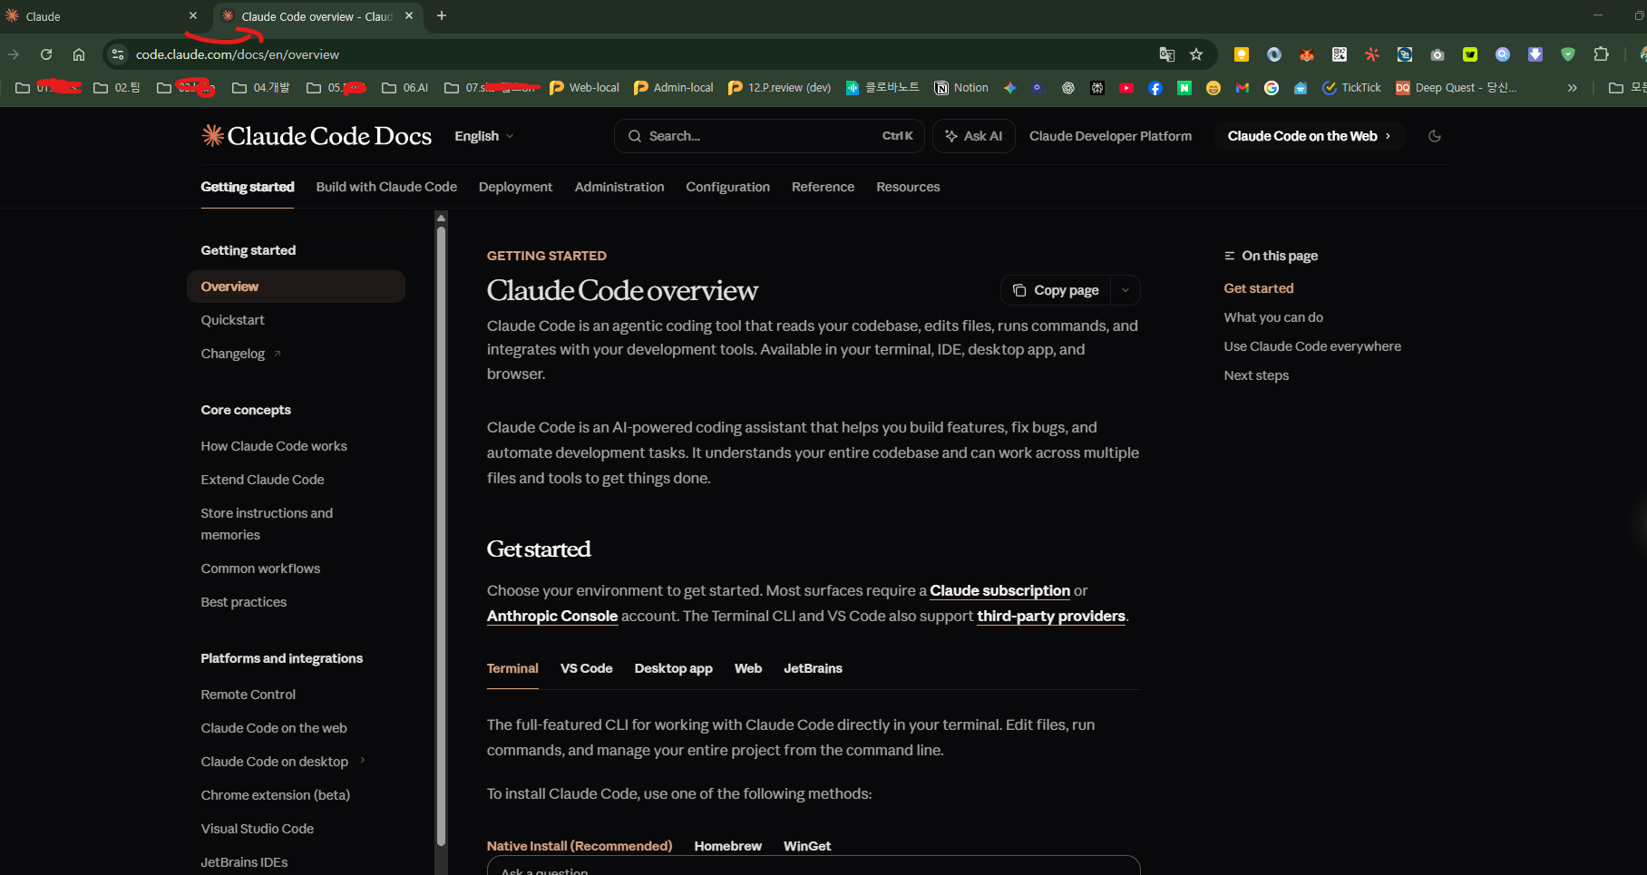
Task: Open the purple download arrow extension icon
Action: coord(1535,54)
